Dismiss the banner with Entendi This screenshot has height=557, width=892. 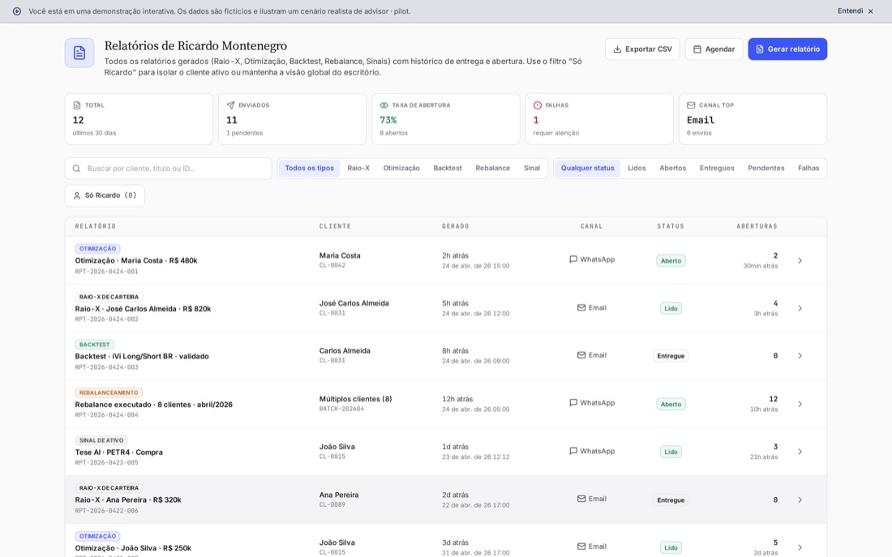point(855,11)
